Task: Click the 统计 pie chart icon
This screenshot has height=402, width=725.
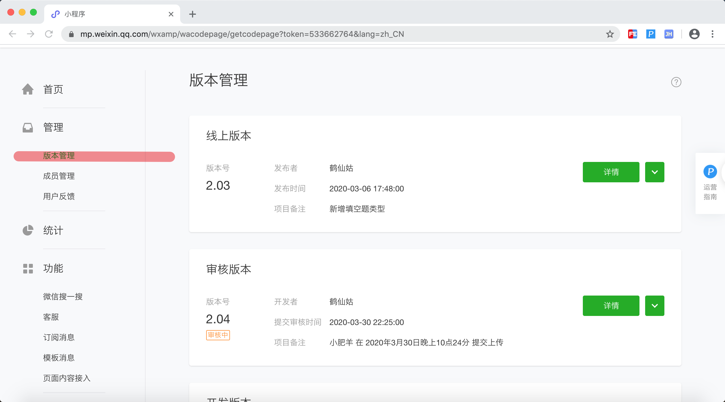Action: coord(28,230)
